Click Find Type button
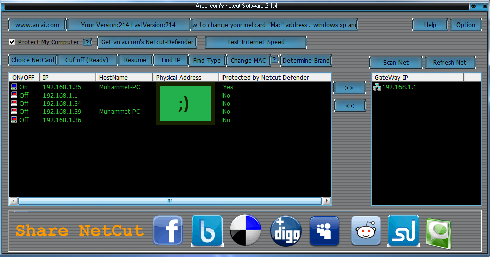Viewport: 490px width, 257px height. click(207, 61)
